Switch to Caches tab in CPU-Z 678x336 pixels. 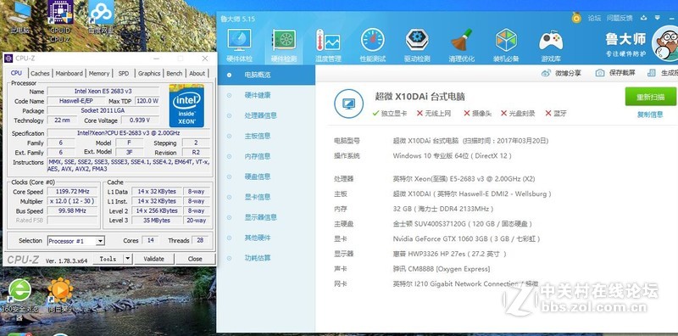(x=40, y=74)
